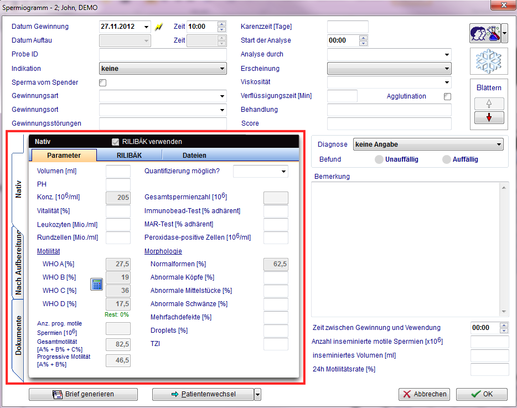Click the lightning bolt icon beside the date
The height and width of the screenshot is (408, 517).
159,27
